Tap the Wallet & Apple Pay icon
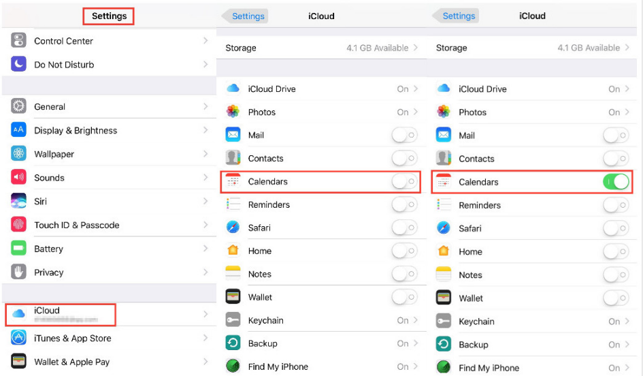Screen dimensions: 643x376 (x=18, y=362)
